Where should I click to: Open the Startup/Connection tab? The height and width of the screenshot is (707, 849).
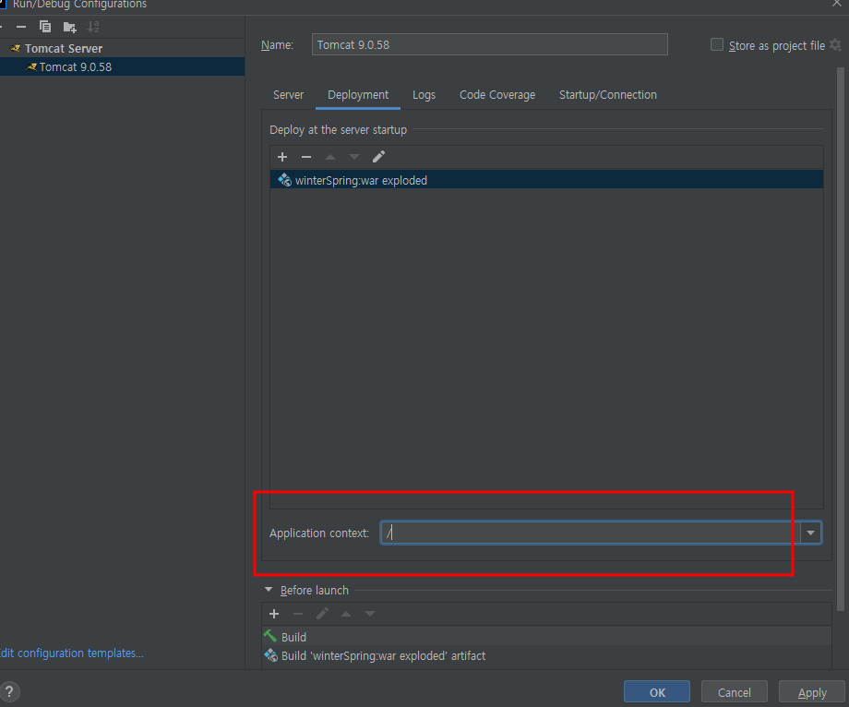(x=607, y=95)
